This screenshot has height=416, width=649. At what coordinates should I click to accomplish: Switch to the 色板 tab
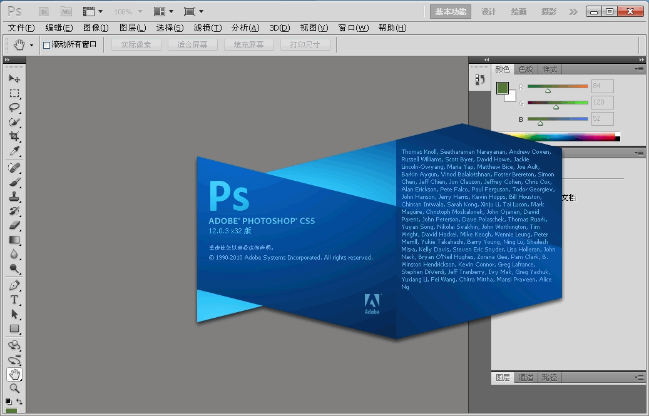pyautogui.click(x=526, y=69)
